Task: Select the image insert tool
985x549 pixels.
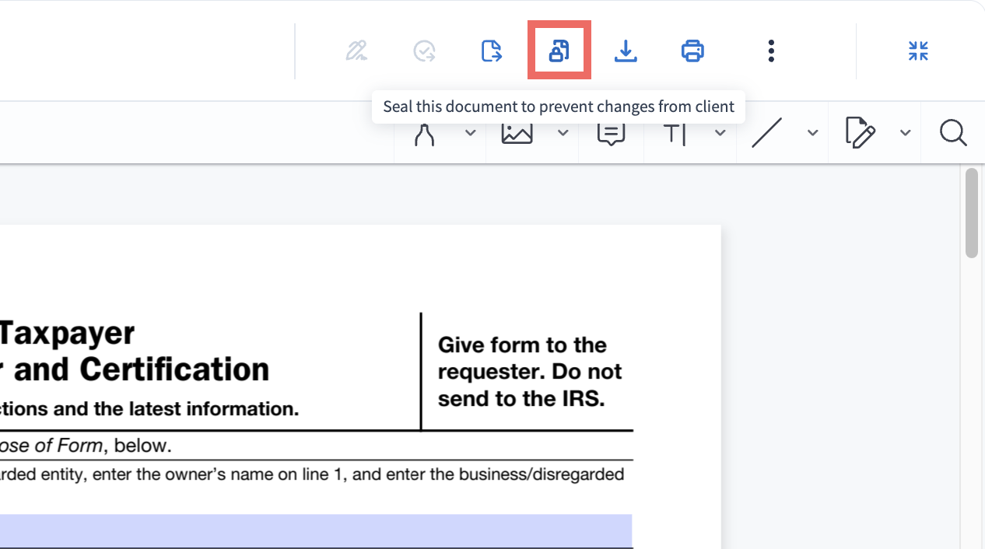Action: tap(517, 134)
